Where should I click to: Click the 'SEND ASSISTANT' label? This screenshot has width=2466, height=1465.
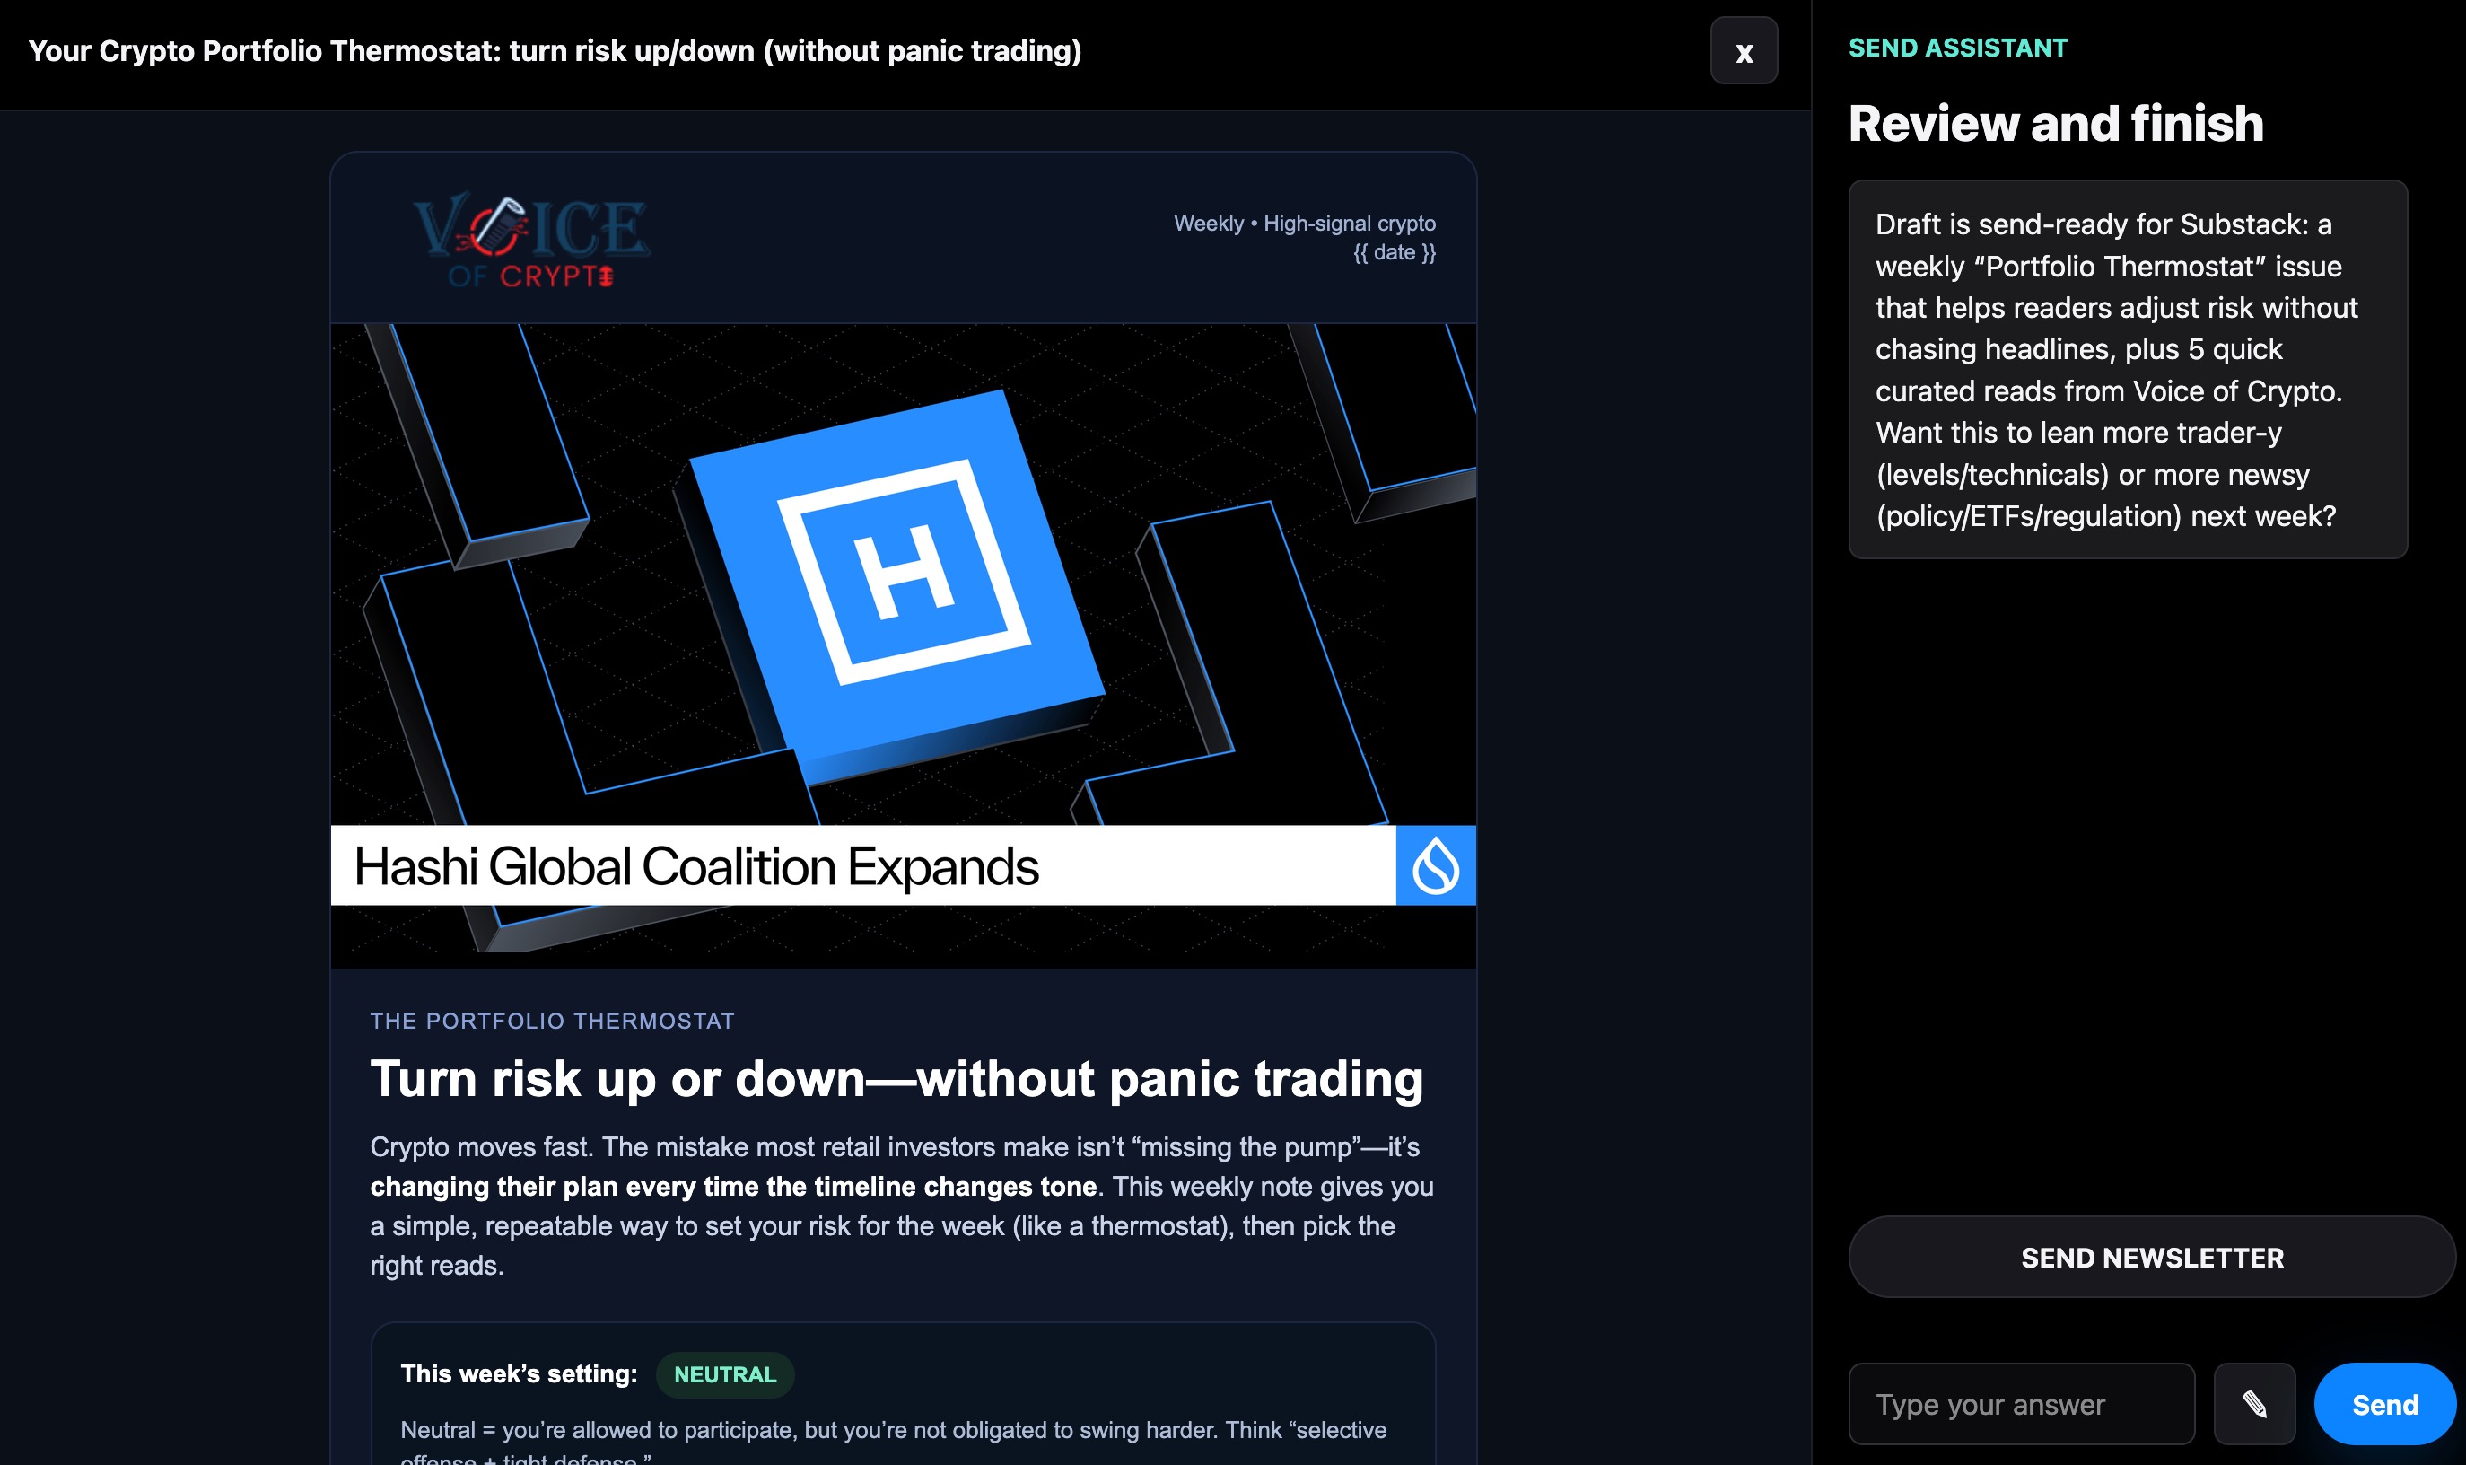point(1957,48)
